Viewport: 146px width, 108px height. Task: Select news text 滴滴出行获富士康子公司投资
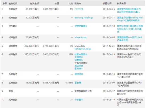(130, 84)
